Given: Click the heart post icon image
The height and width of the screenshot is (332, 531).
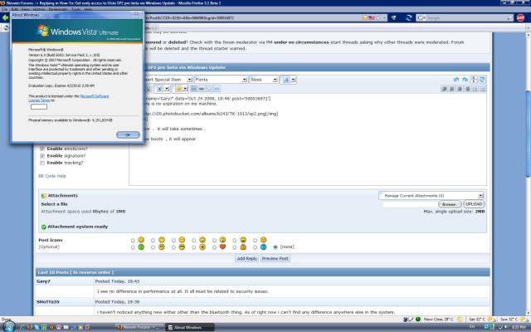Looking at the screenshot, I should point(222,247).
